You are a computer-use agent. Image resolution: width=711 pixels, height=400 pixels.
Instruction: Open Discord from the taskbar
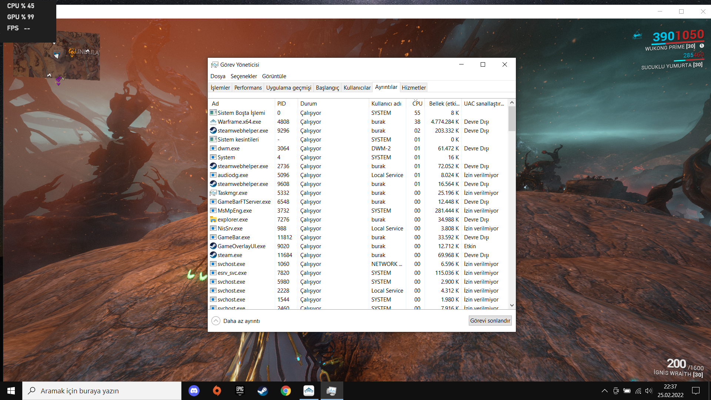tap(194, 391)
